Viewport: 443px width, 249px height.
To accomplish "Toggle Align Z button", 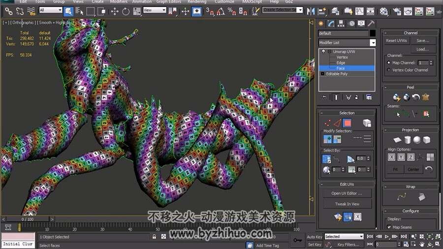I will [411, 157].
